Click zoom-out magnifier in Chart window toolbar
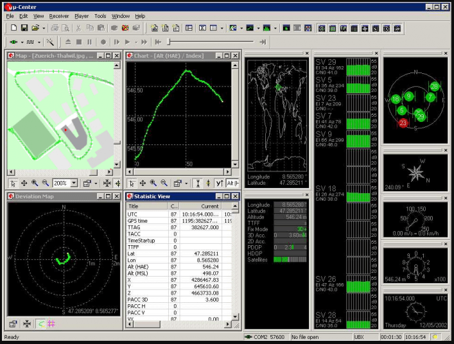Screen dimensions: 454x344 point(164,183)
